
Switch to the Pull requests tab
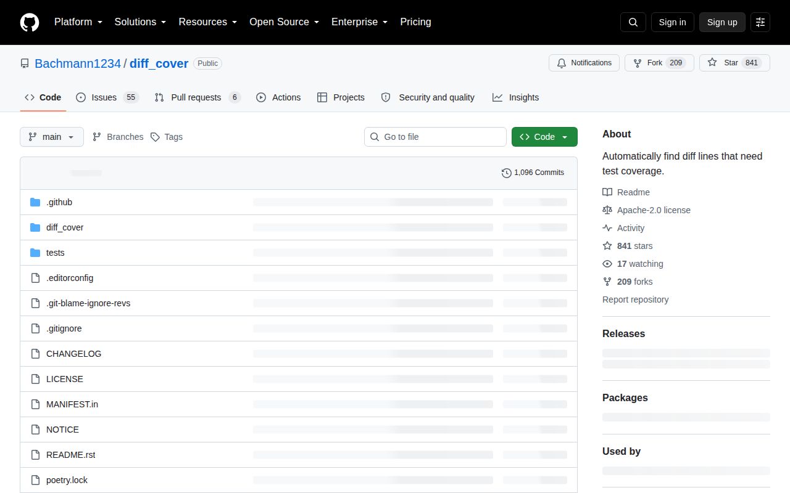click(197, 97)
